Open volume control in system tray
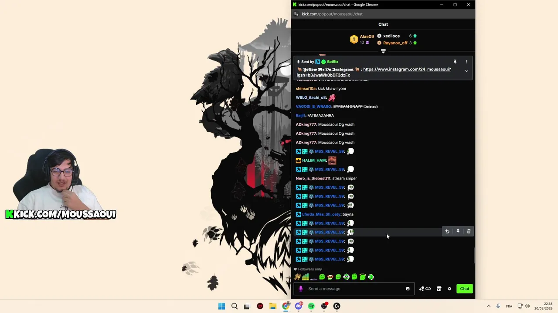 point(527,306)
